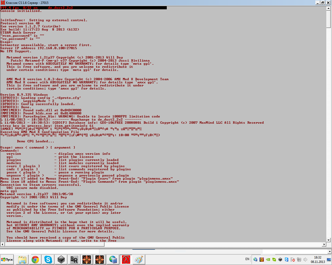The image size is (332, 265).
Task: Open the clock showing 18:32
Action: click(x=318, y=260)
